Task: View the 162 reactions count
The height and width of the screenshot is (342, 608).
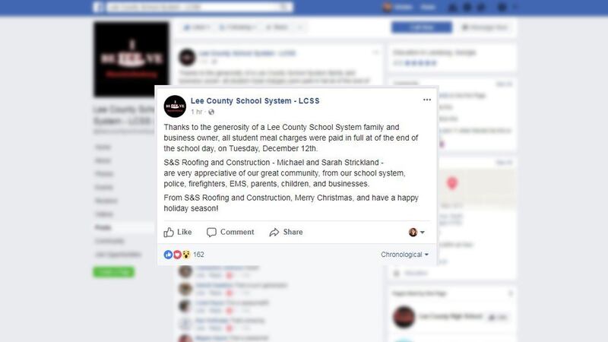Action: [198, 255]
